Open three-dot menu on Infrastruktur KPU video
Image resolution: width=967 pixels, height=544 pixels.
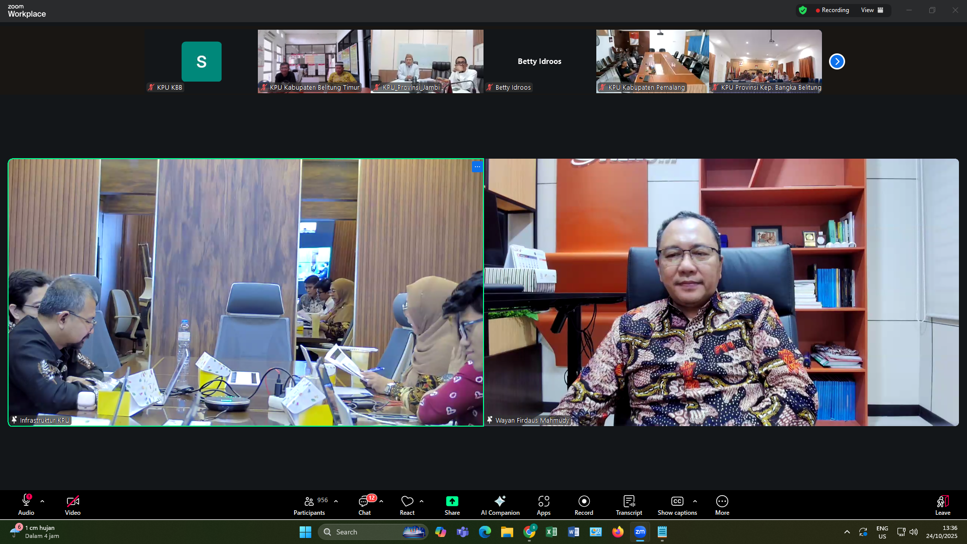click(x=477, y=166)
